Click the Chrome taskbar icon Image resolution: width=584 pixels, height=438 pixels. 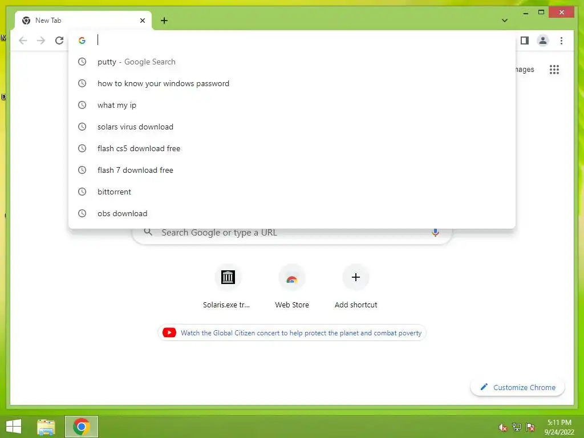coord(81,427)
